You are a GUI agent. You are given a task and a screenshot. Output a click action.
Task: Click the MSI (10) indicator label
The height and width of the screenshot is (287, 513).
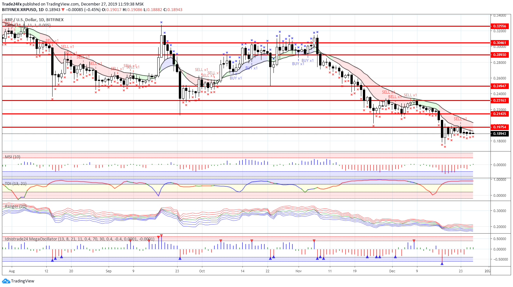tap(13, 157)
